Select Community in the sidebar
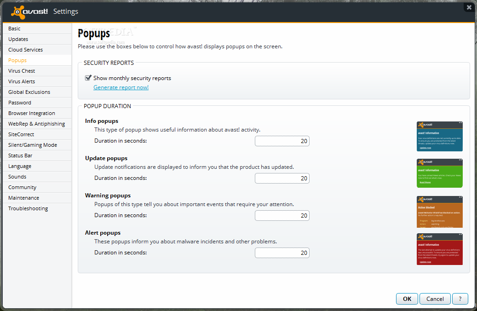The image size is (477, 311). pyautogui.click(x=37, y=187)
